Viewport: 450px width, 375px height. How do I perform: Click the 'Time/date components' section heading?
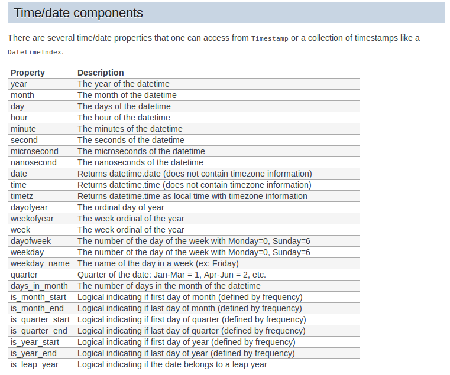(78, 13)
